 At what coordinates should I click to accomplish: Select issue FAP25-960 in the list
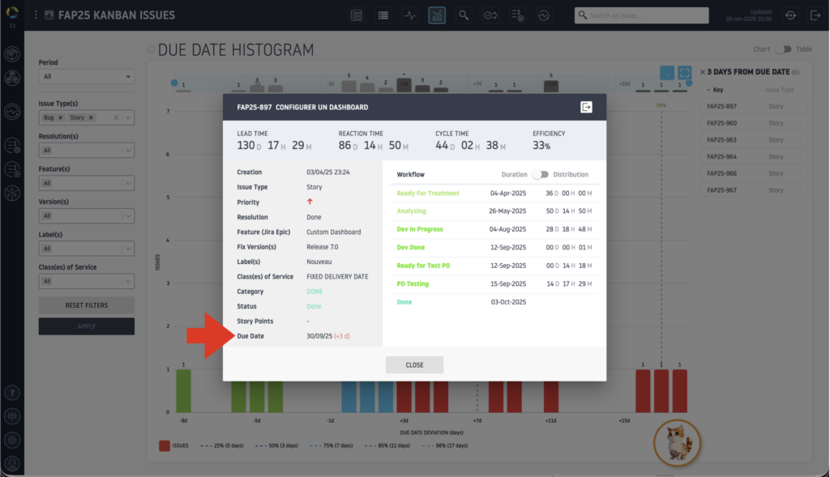pos(721,123)
